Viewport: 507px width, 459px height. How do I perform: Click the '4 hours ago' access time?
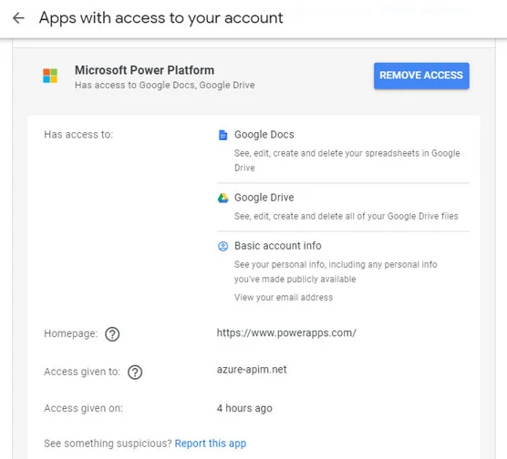click(244, 408)
